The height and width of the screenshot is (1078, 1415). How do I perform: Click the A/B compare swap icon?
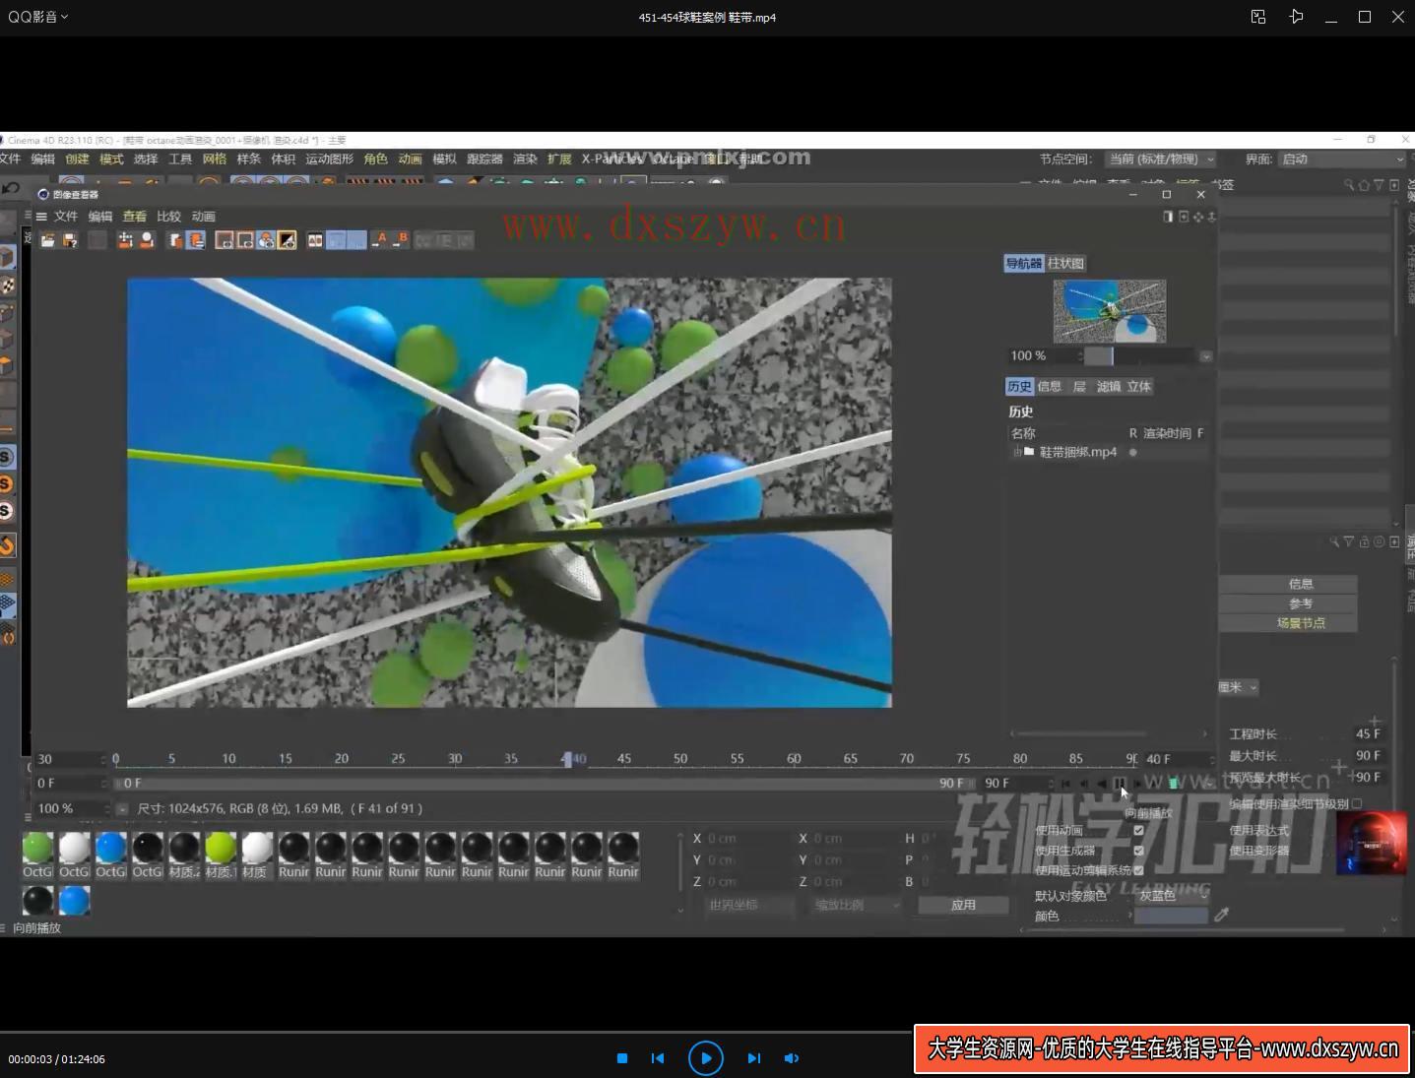tap(315, 240)
